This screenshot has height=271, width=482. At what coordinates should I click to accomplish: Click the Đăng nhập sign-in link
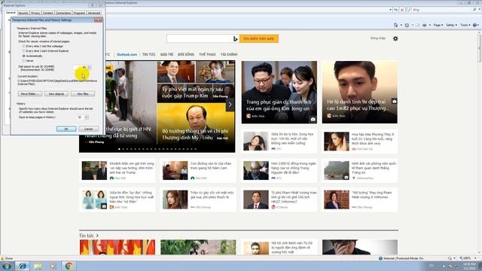click(378, 38)
